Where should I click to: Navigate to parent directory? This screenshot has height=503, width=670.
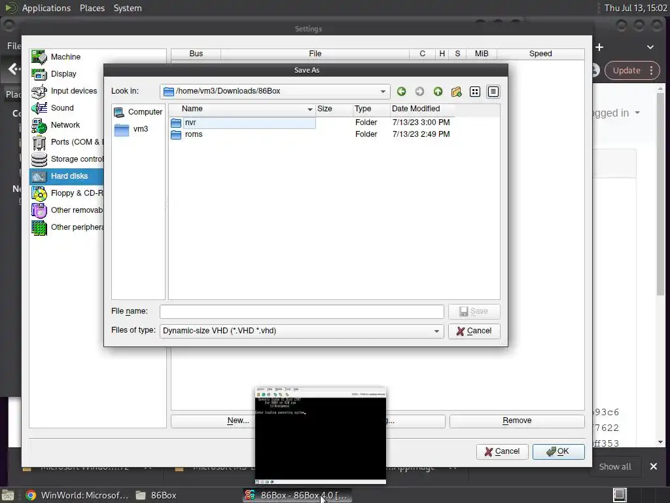[438, 92]
